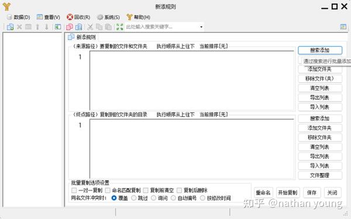Open the 回收(R) menu
The width and height of the screenshot is (351, 219).
pyautogui.click(x=78, y=17)
